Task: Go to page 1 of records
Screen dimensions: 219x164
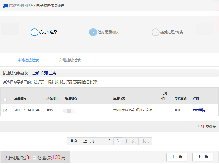Action: click(x=101, y=141)
